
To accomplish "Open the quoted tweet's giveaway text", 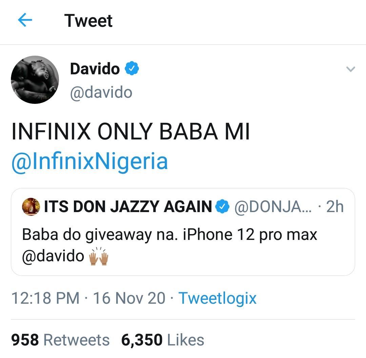I will pos(169,235).
